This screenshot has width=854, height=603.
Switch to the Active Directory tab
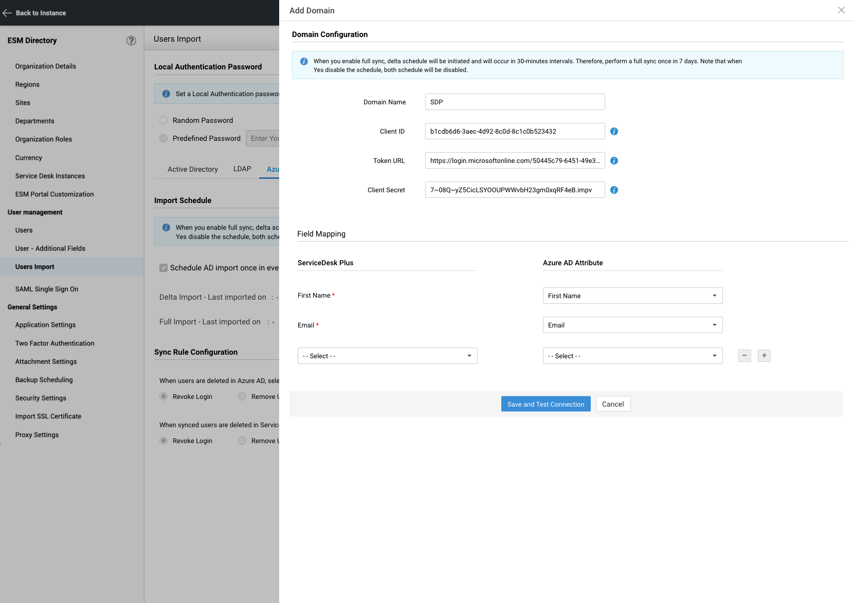point(192,169)
